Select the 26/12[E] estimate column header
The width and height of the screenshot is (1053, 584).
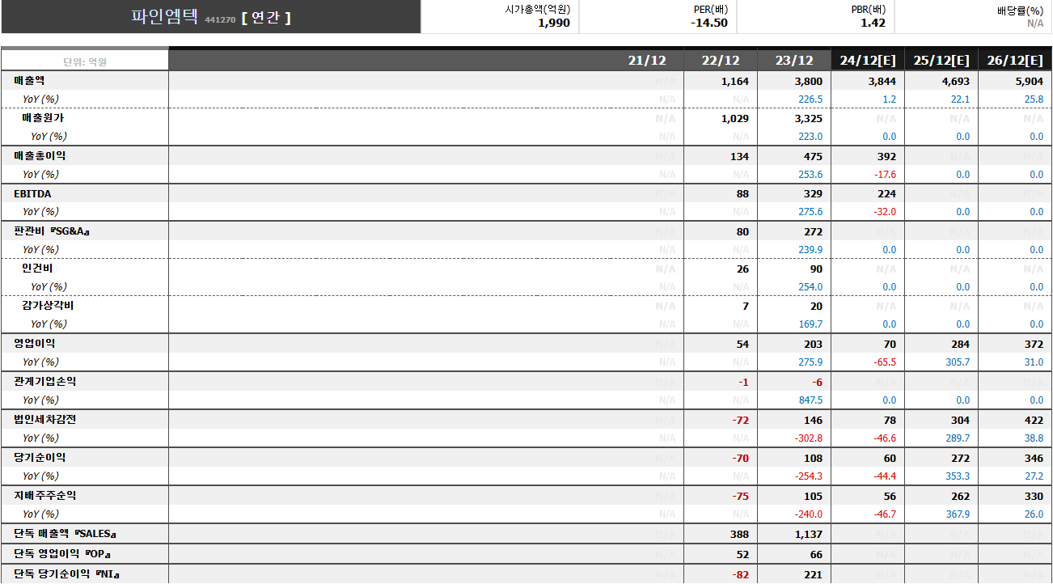1014,61
